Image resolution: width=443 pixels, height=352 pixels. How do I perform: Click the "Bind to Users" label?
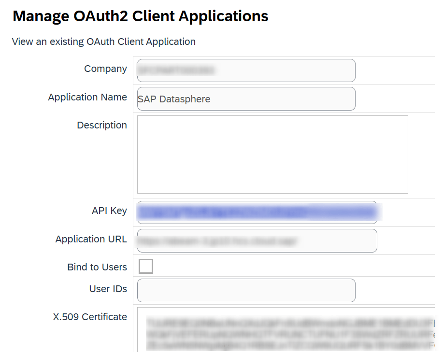coord(97,267)
